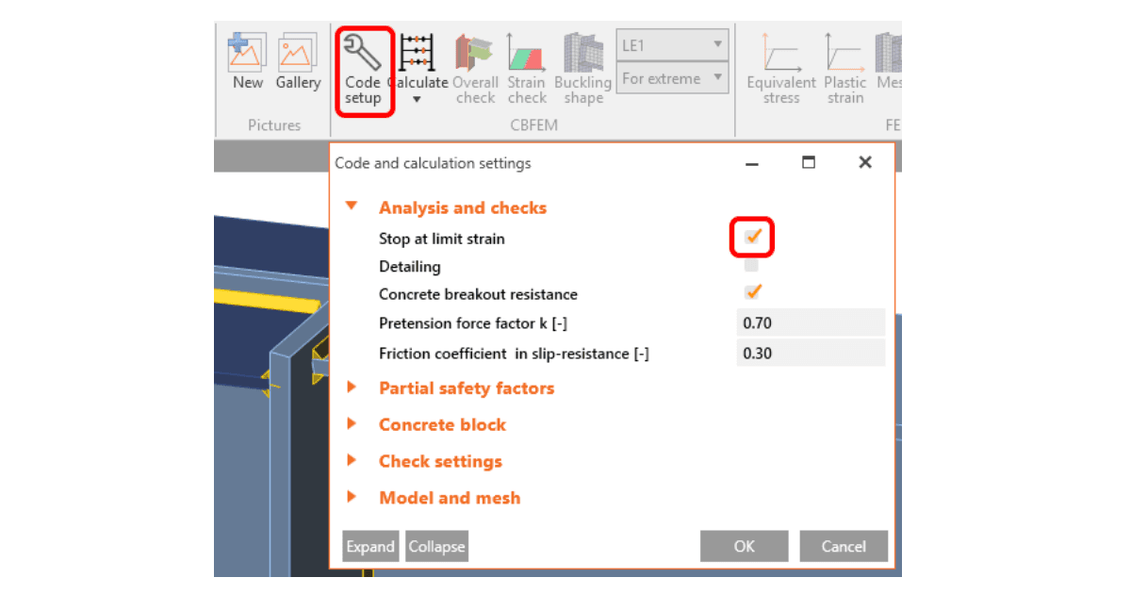Open the For extreme dropdown

click(672, 78)
